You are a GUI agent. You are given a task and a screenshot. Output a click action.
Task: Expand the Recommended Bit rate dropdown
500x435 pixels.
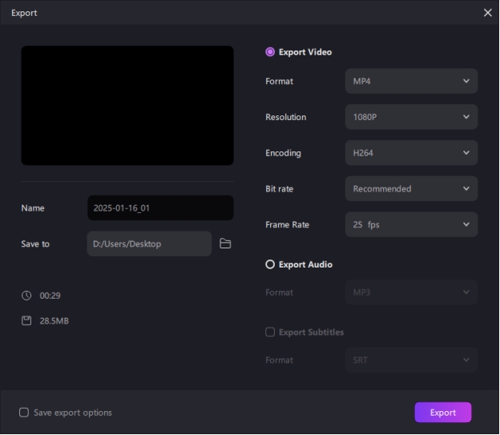tap(411, 189)
